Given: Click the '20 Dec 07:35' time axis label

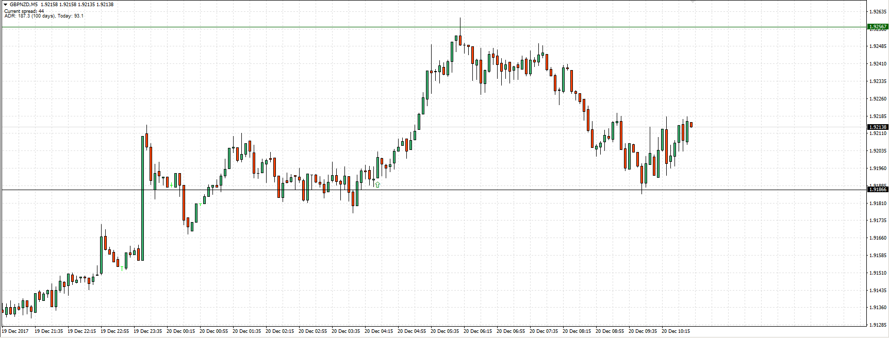Looking at the screenshot, I should coord(544,331).
